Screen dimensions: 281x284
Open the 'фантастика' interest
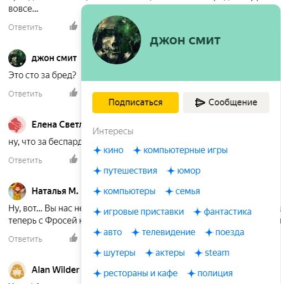[222, 212]
